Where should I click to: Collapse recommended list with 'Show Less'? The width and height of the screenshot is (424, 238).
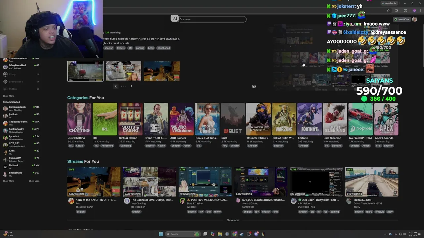pos(34,181)
